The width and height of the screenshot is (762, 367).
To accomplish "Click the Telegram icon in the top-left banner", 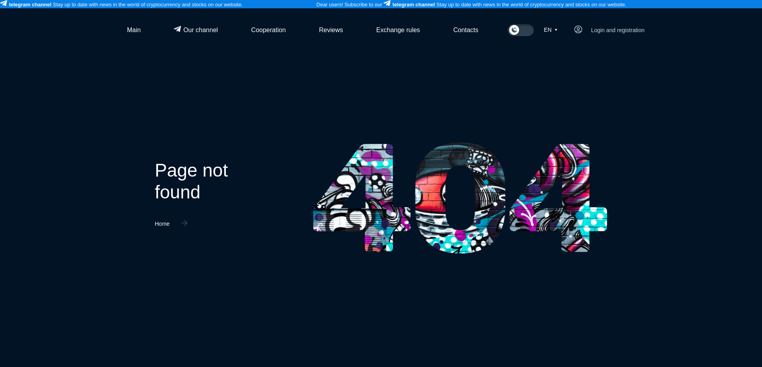I will tap(4, 4).
